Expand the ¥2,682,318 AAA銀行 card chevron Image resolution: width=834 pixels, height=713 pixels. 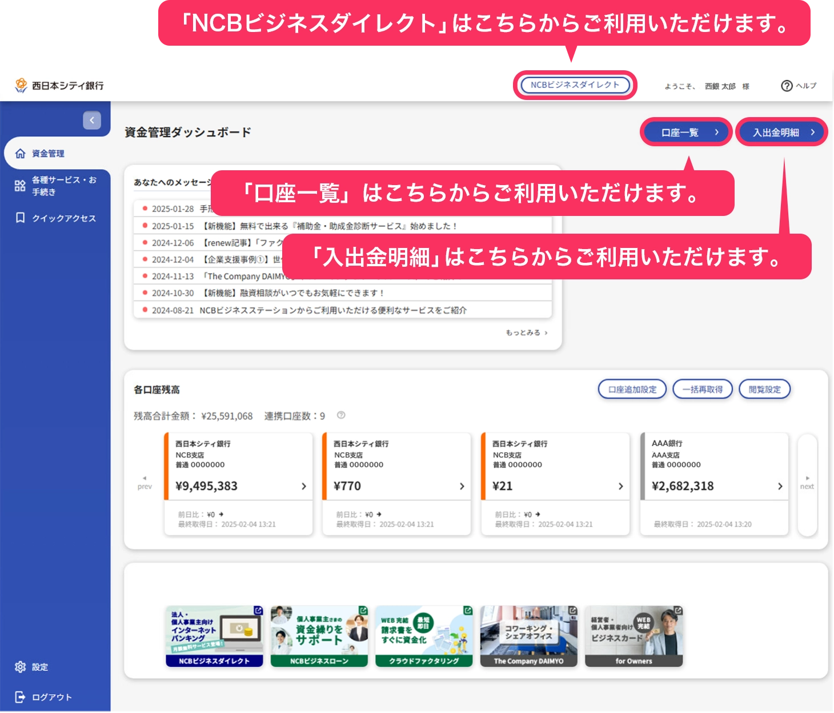pos(780,486)
